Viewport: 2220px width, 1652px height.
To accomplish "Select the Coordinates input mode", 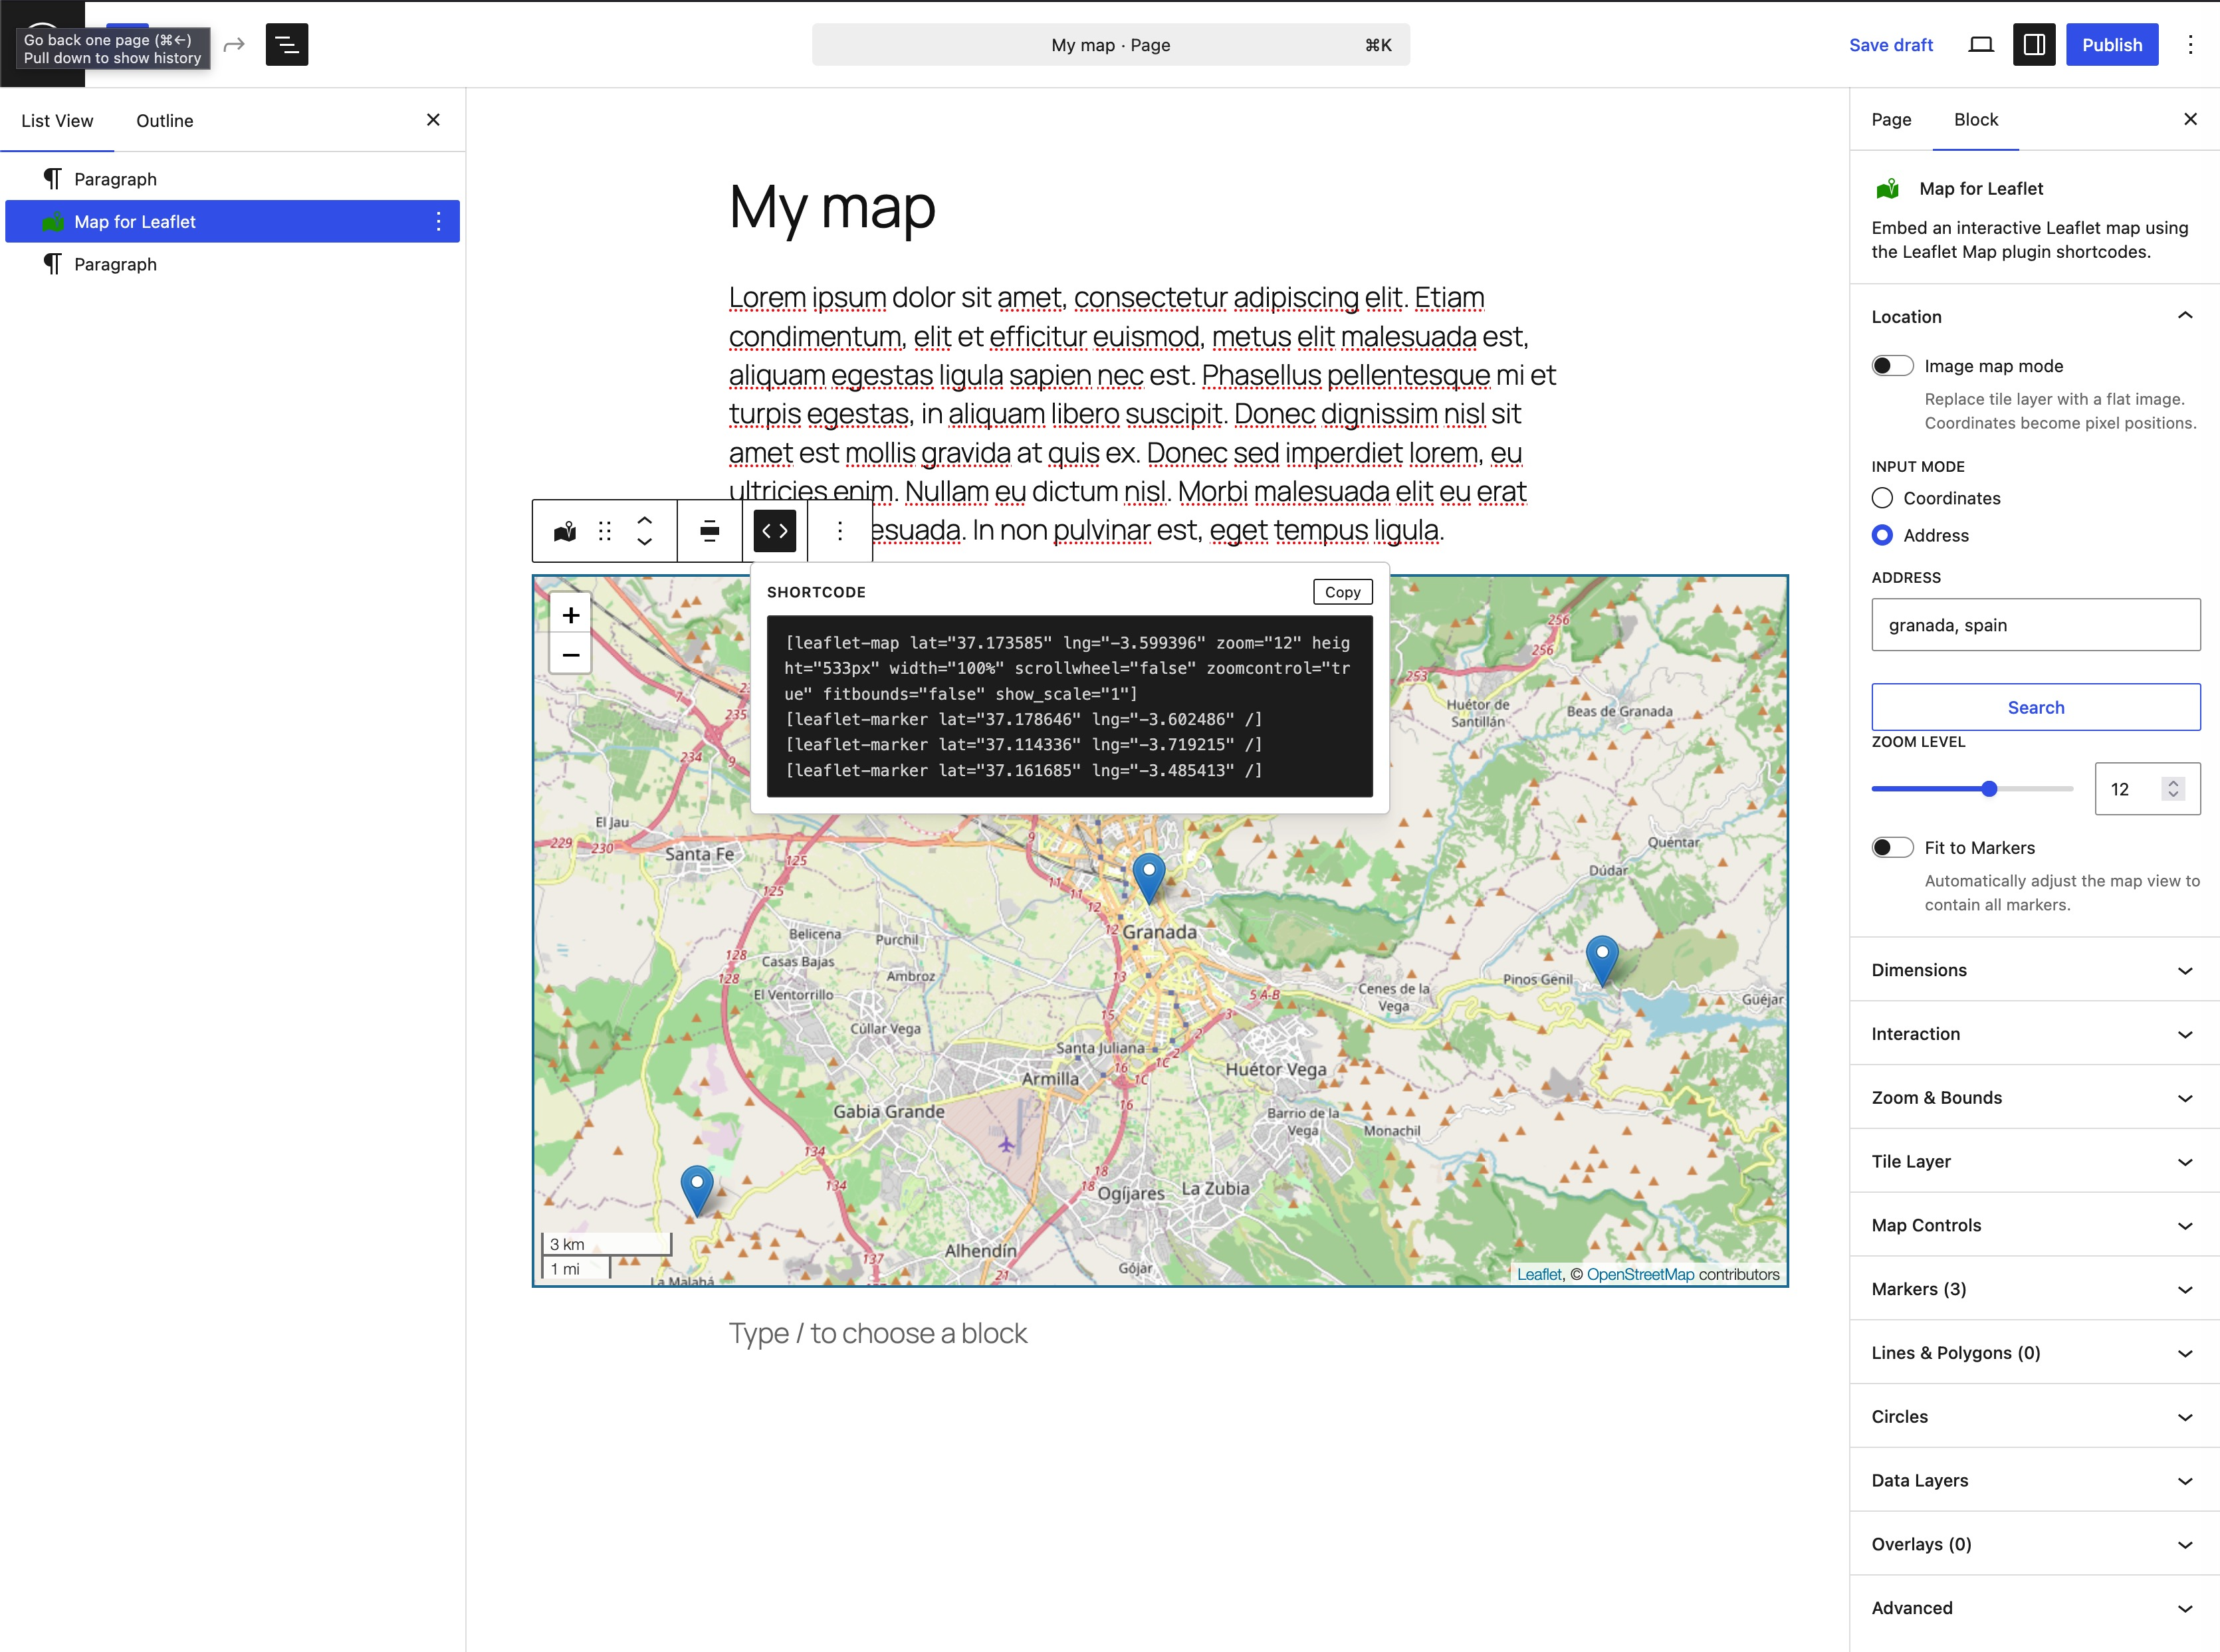I will click(1882, 498).
